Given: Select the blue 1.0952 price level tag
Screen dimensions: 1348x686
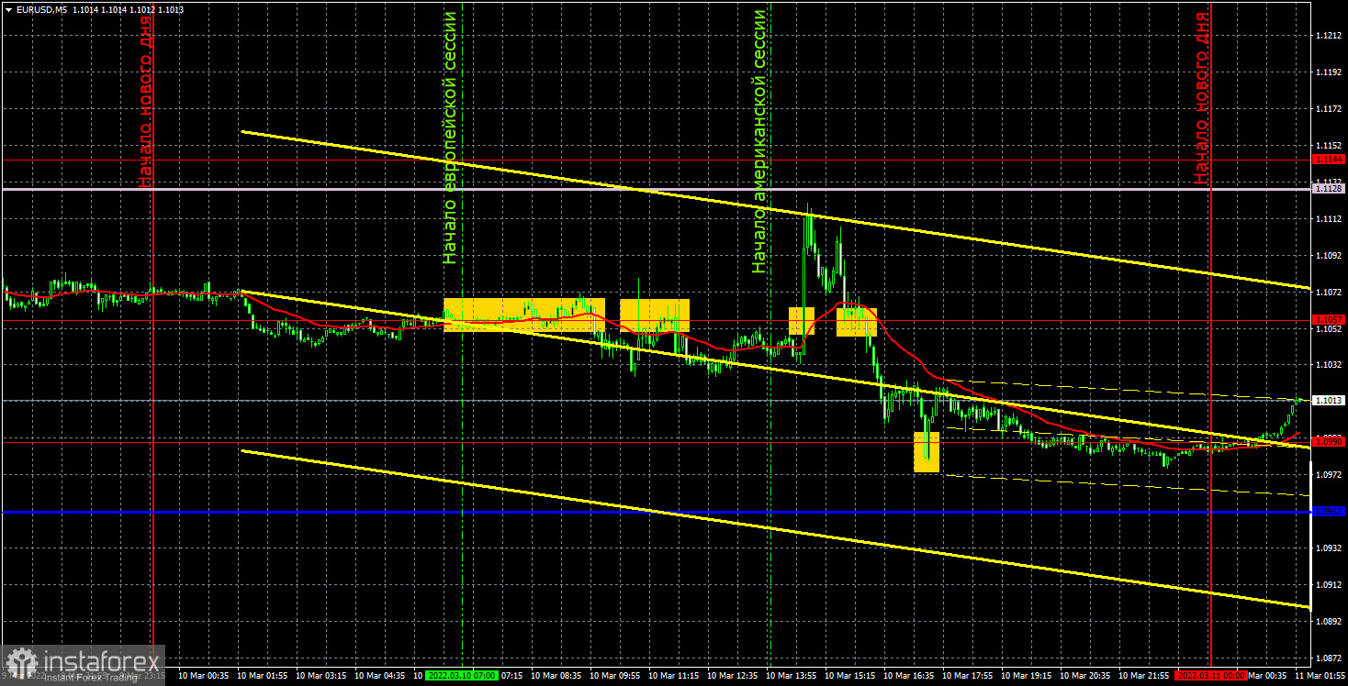Looking at the screenshot, I should pos(1329,512).
